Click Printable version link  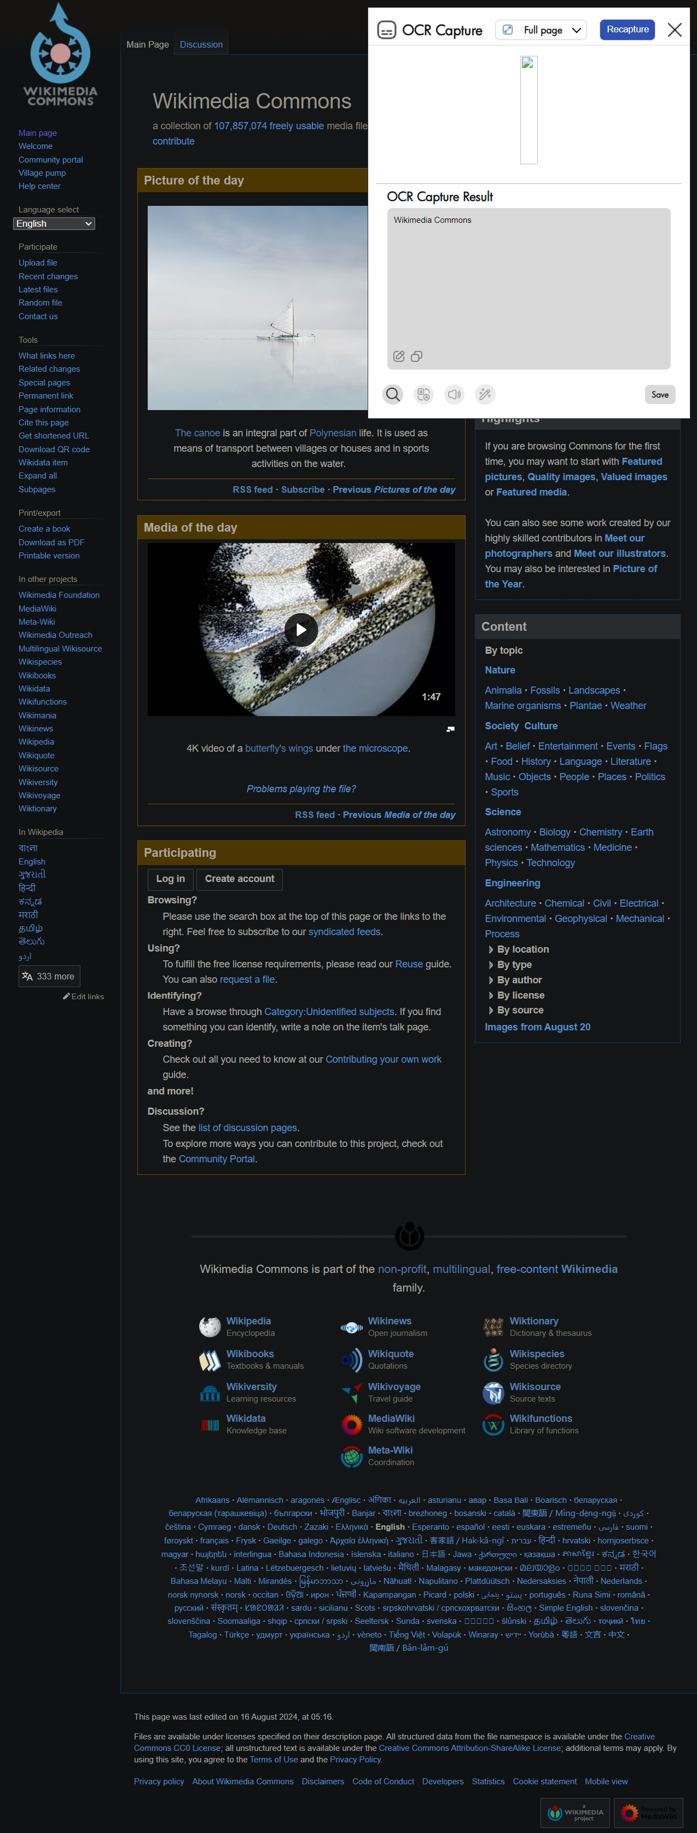[x=49, y=556]
